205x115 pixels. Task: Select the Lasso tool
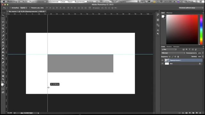click(x=3, y=22)
